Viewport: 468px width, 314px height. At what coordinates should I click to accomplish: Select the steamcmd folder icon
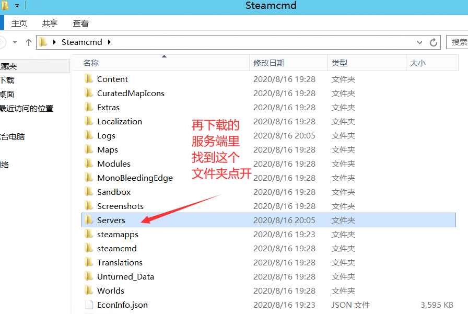point(88,248)
